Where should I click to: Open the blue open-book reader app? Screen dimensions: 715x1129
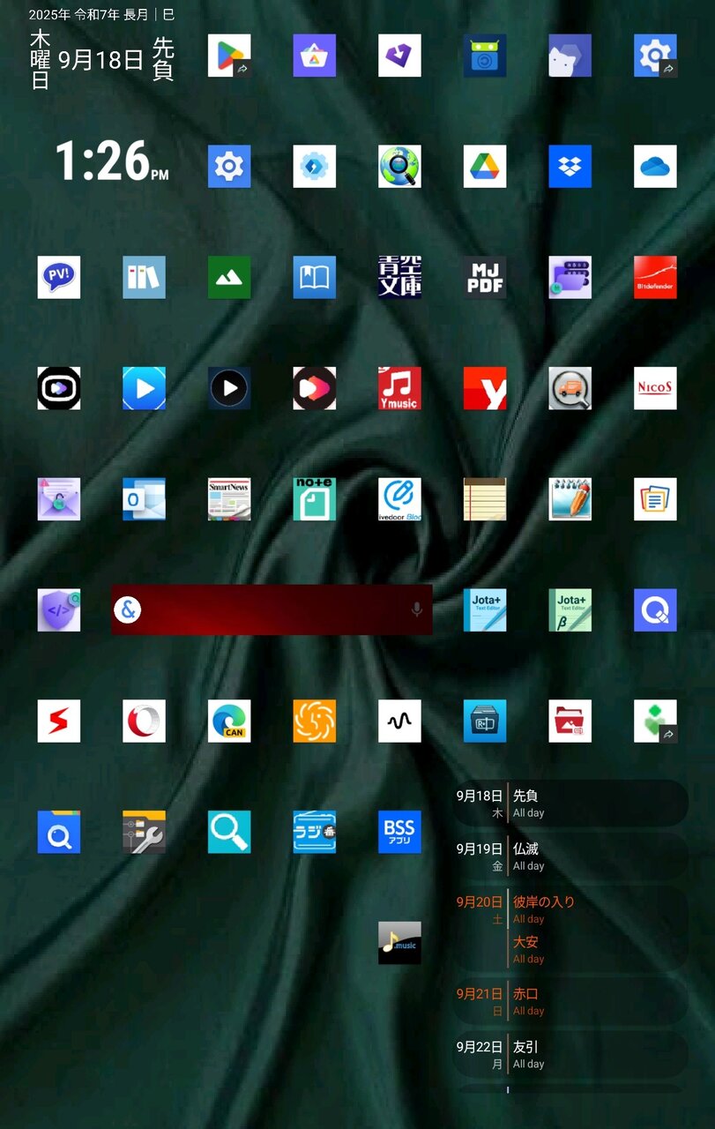[x=315, y=278]
